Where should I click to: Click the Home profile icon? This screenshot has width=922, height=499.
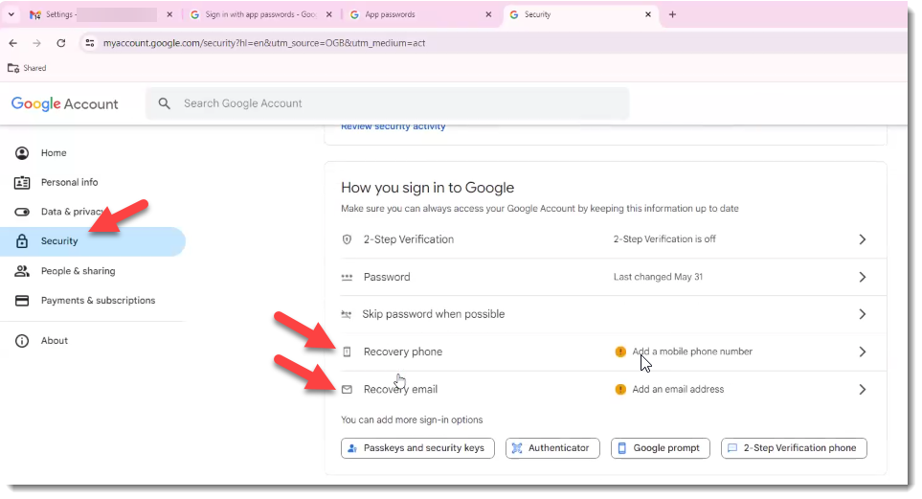(22, 153)
